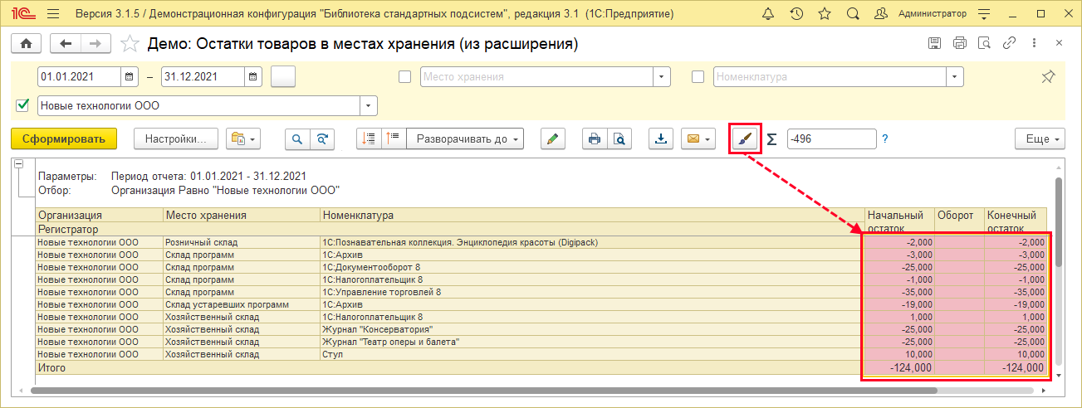
Task: Open the Настройки... report settings
Action: 176,138
